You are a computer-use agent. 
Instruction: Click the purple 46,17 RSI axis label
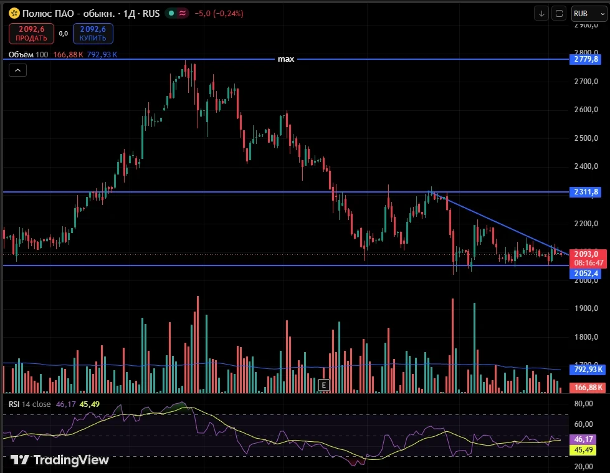(x=583, y=439)
